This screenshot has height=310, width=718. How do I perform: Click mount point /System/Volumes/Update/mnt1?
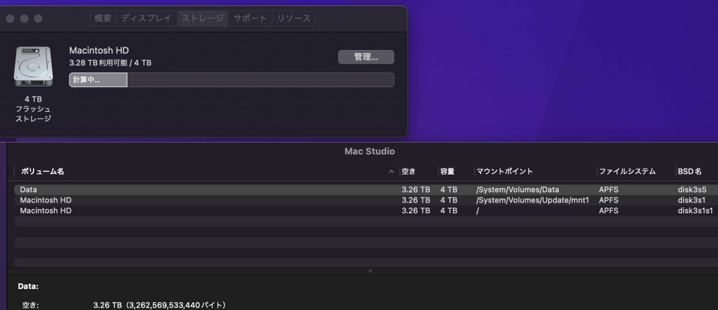[533, 200]
